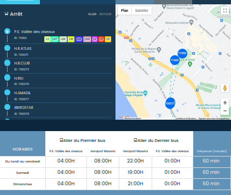Click the bus icon beside Arrêt heading

coord(6,14)
